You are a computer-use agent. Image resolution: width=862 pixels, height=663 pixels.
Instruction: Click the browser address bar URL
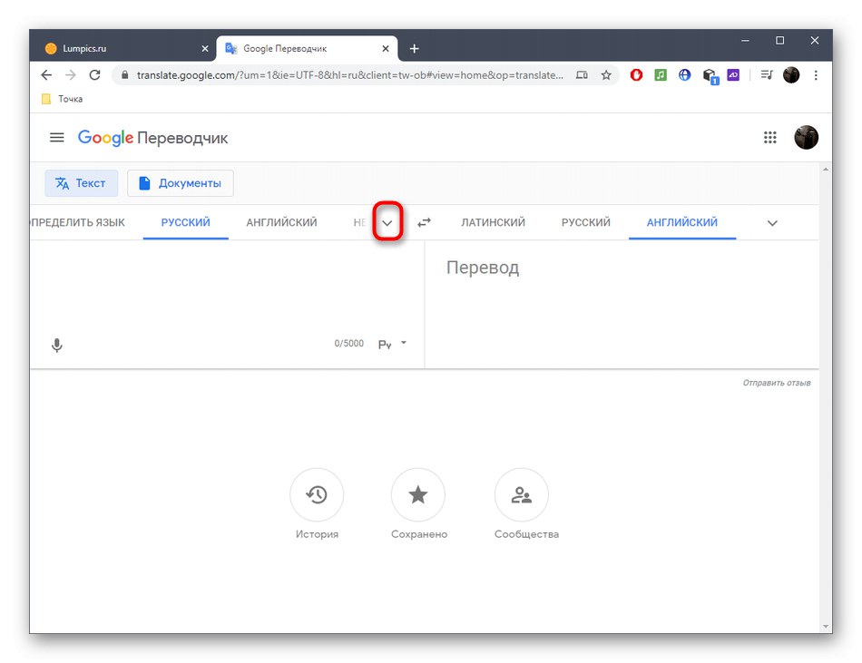pos(349,75)
